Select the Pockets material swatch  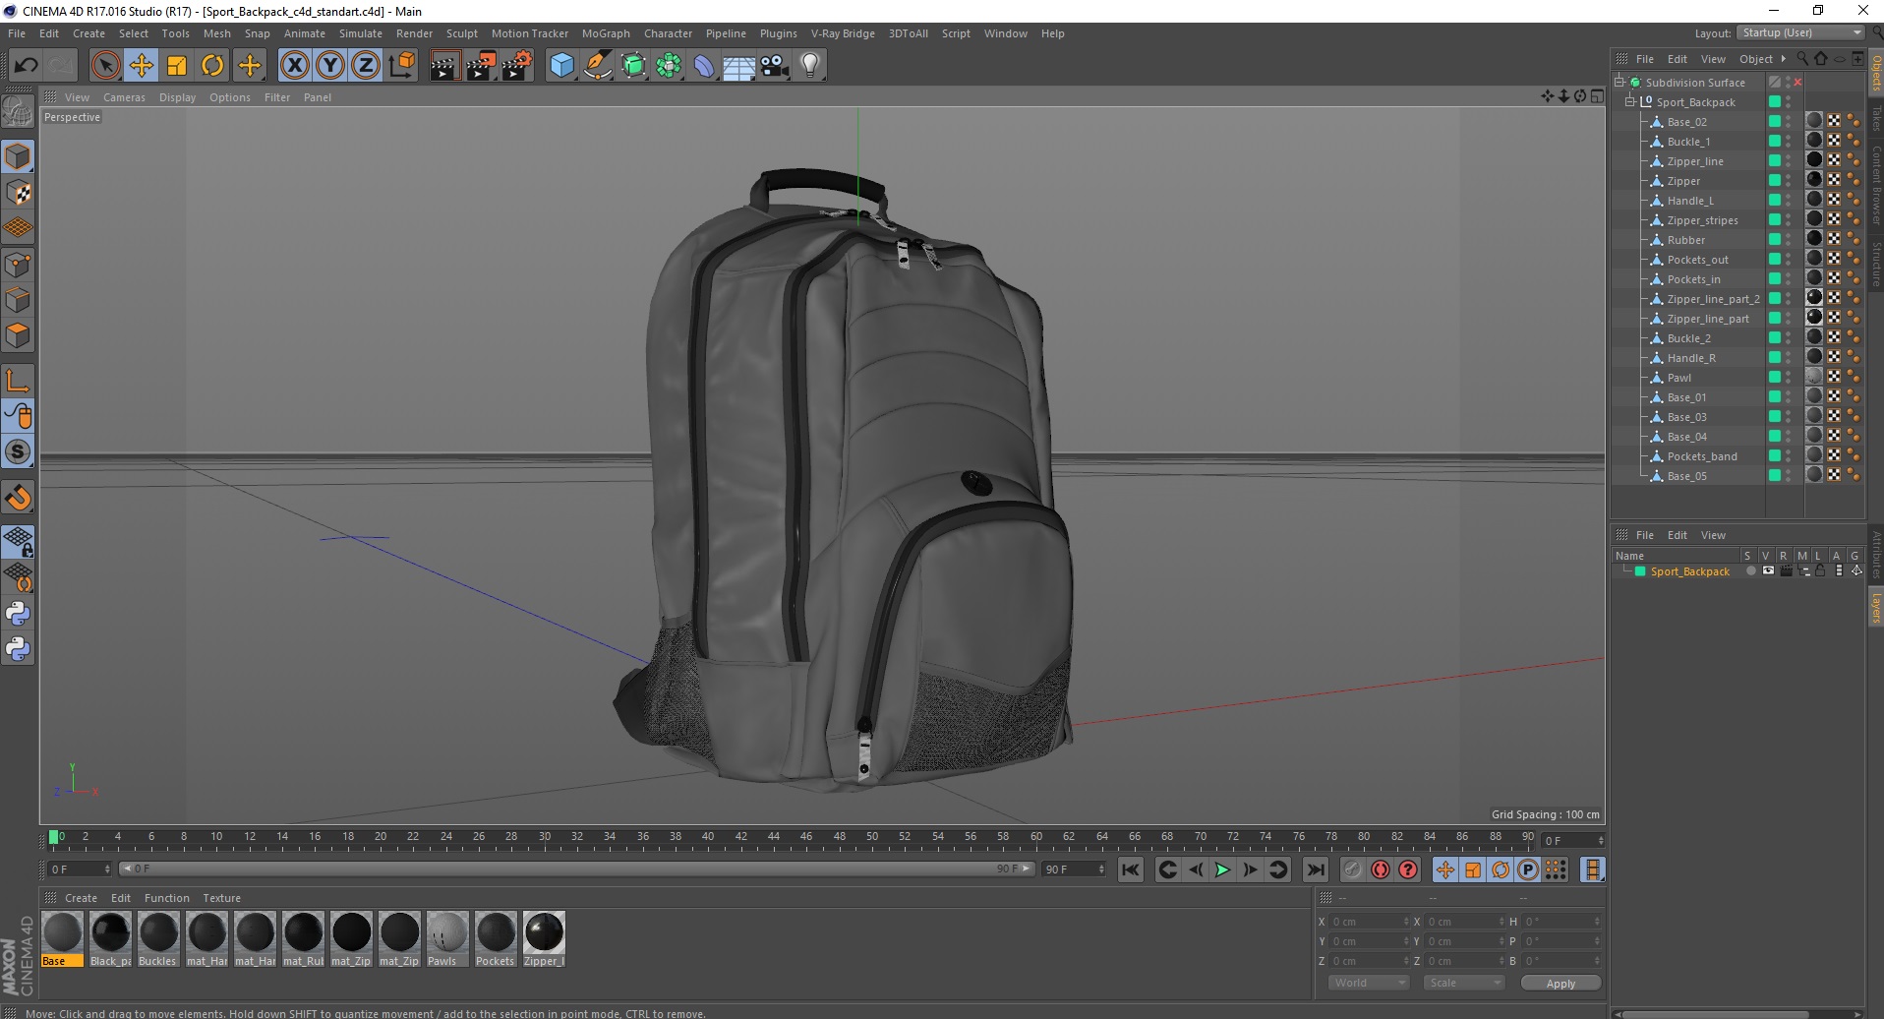[x=495, y=938]
